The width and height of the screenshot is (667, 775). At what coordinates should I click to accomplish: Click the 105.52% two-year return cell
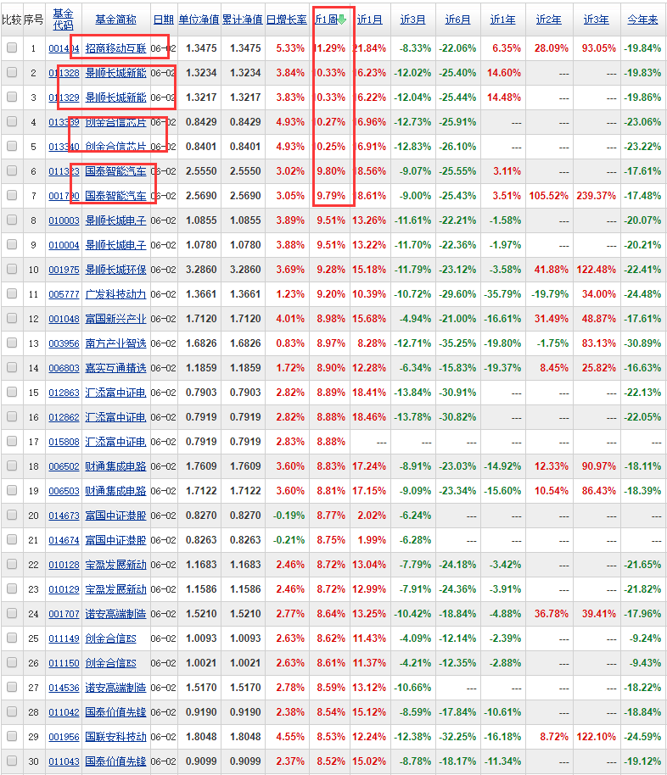pos(549,196)
